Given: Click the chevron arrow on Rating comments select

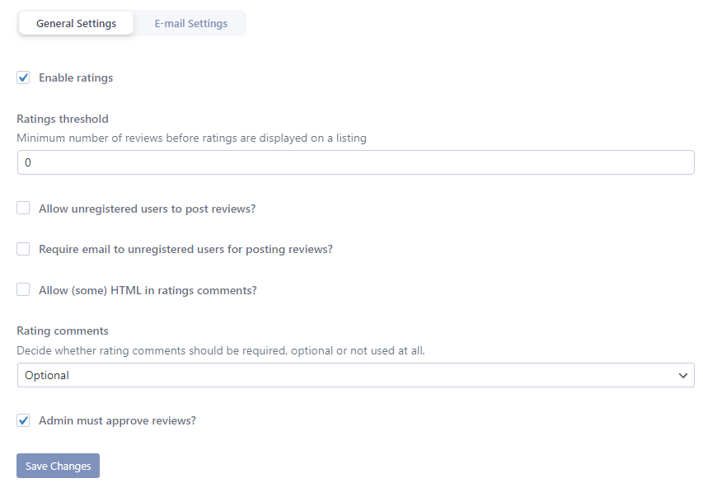Looking at the screenshot, I should click(683, 375).
